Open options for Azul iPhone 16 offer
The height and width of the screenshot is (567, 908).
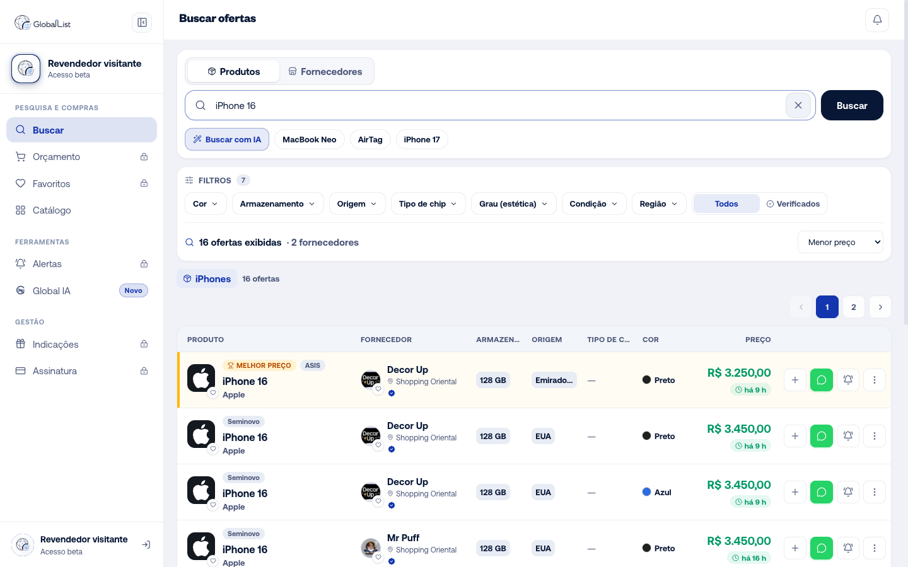[x=875, y=492]
